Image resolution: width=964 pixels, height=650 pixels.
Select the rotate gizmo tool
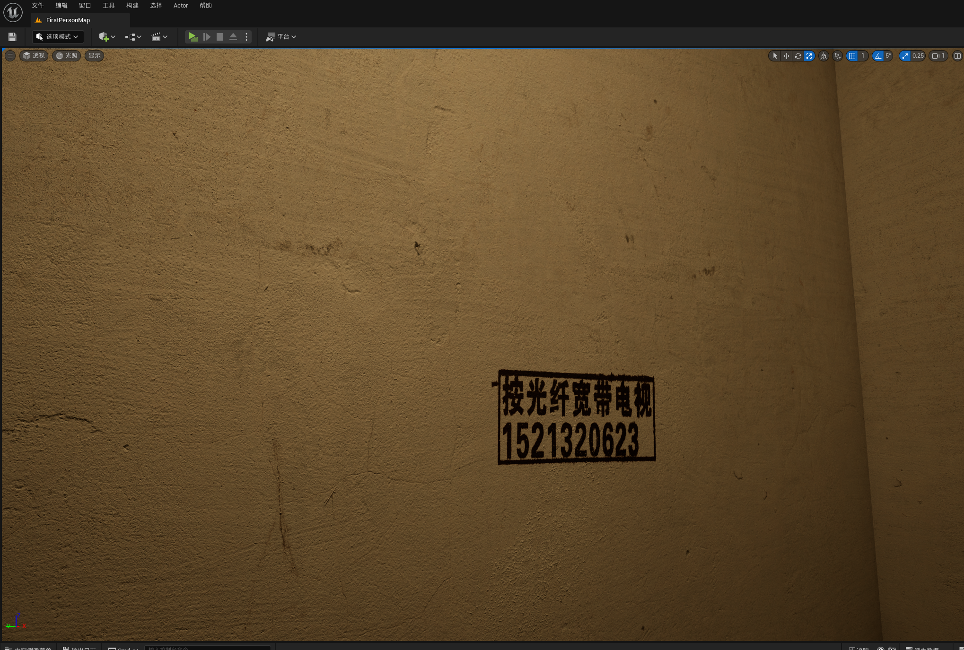798,56
